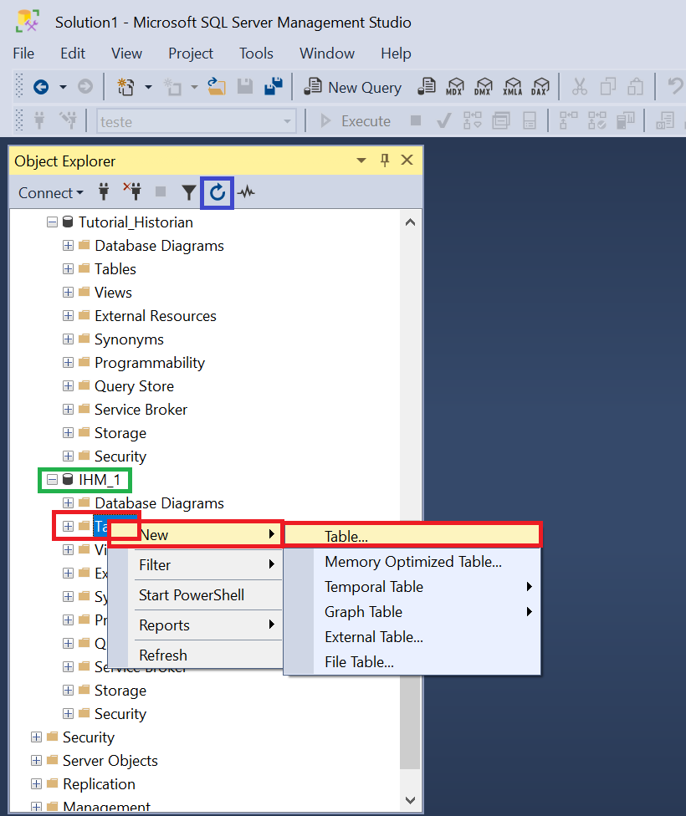The height and width of the screenshot is (816, 686).
Task: Open the Graph Table submenu
Action: tap(412, 611)
